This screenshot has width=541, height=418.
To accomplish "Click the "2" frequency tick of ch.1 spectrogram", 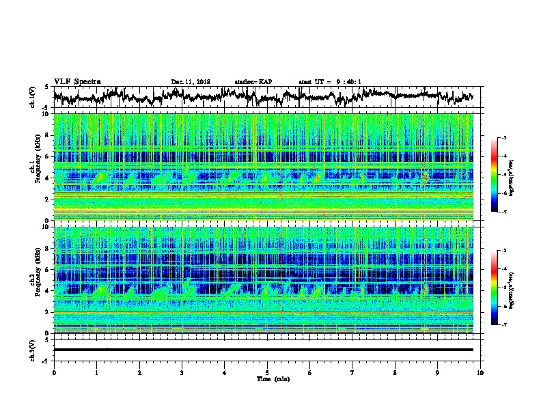I will coord(48,199).
